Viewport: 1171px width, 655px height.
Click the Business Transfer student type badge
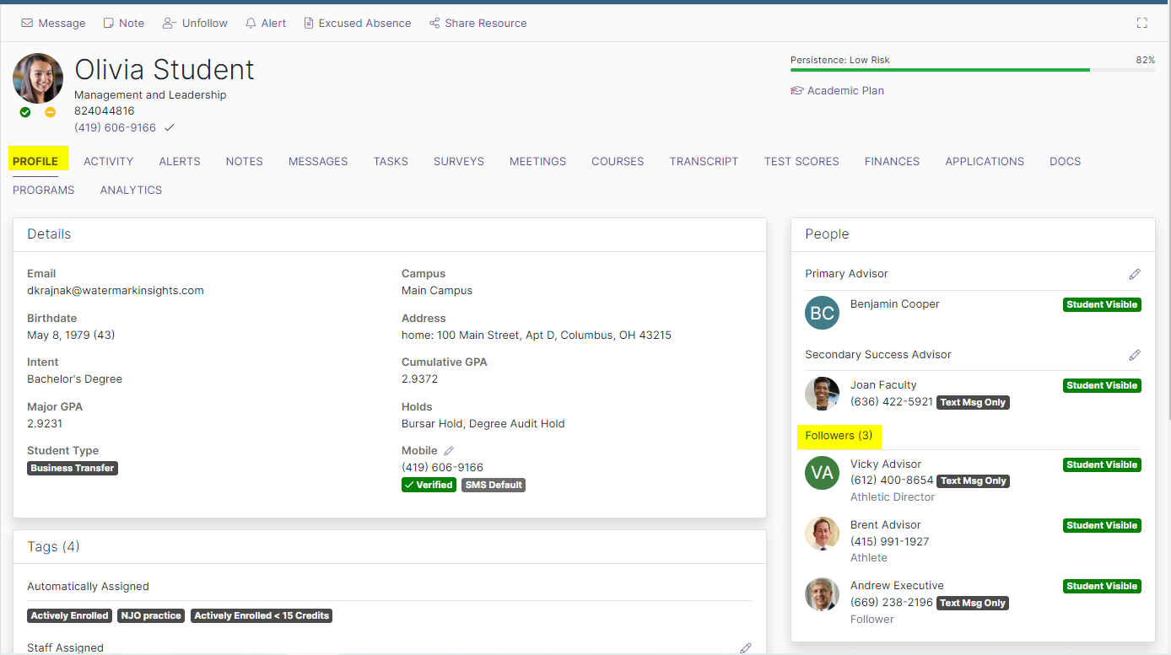pyautogui.click(x=73, y=468)
